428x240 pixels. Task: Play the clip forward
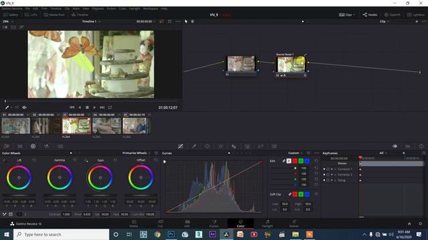[x=94, y=107]
